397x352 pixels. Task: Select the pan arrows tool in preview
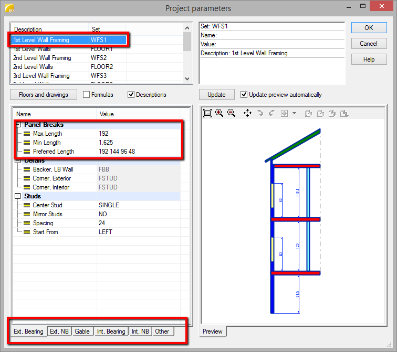click(x=247, y=113)
